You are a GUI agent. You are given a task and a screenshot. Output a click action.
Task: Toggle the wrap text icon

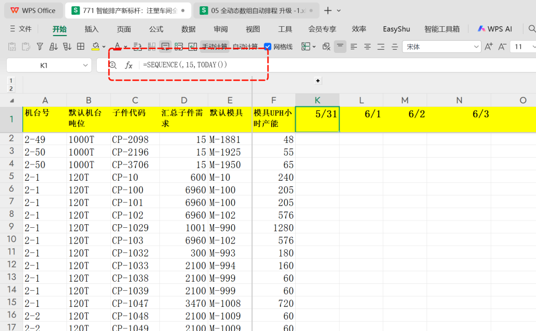pos(165,47)
